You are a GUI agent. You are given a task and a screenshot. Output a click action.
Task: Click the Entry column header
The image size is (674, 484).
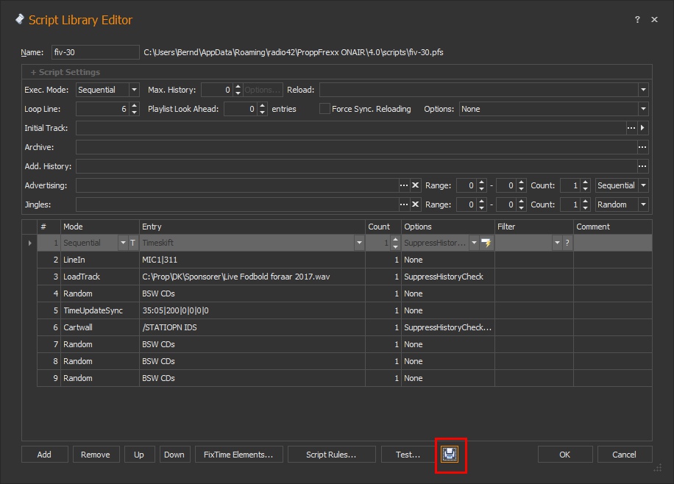tap(252, 227)
